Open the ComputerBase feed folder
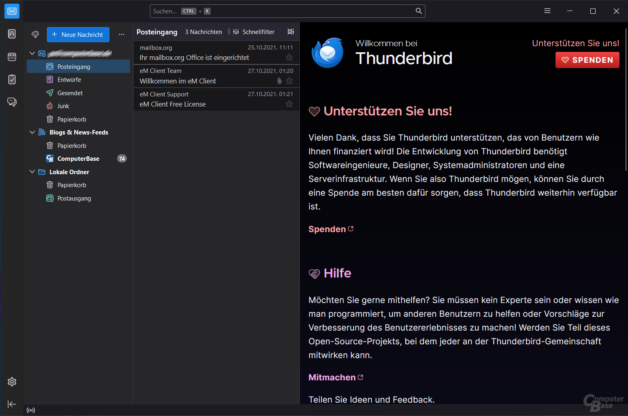This screenshot has height=416, width=628. pos(78,158)
